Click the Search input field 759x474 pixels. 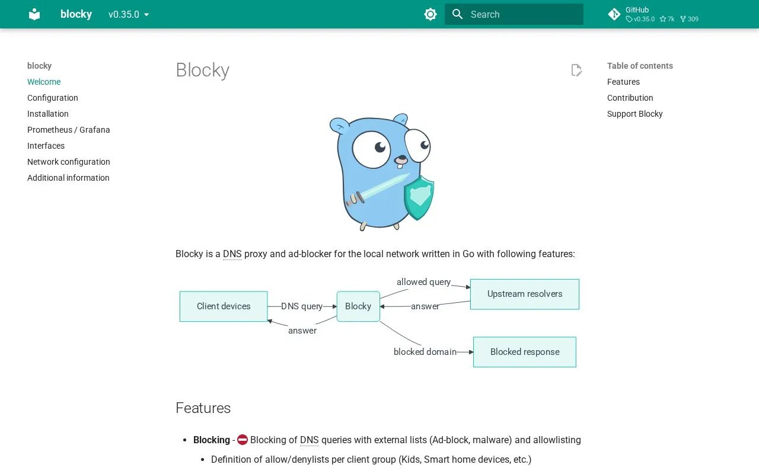click(514, 14)
